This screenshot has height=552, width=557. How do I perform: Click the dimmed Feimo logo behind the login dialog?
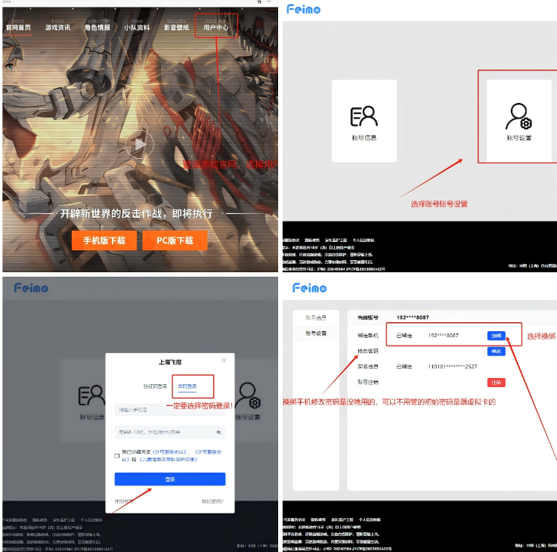(31, 287)
